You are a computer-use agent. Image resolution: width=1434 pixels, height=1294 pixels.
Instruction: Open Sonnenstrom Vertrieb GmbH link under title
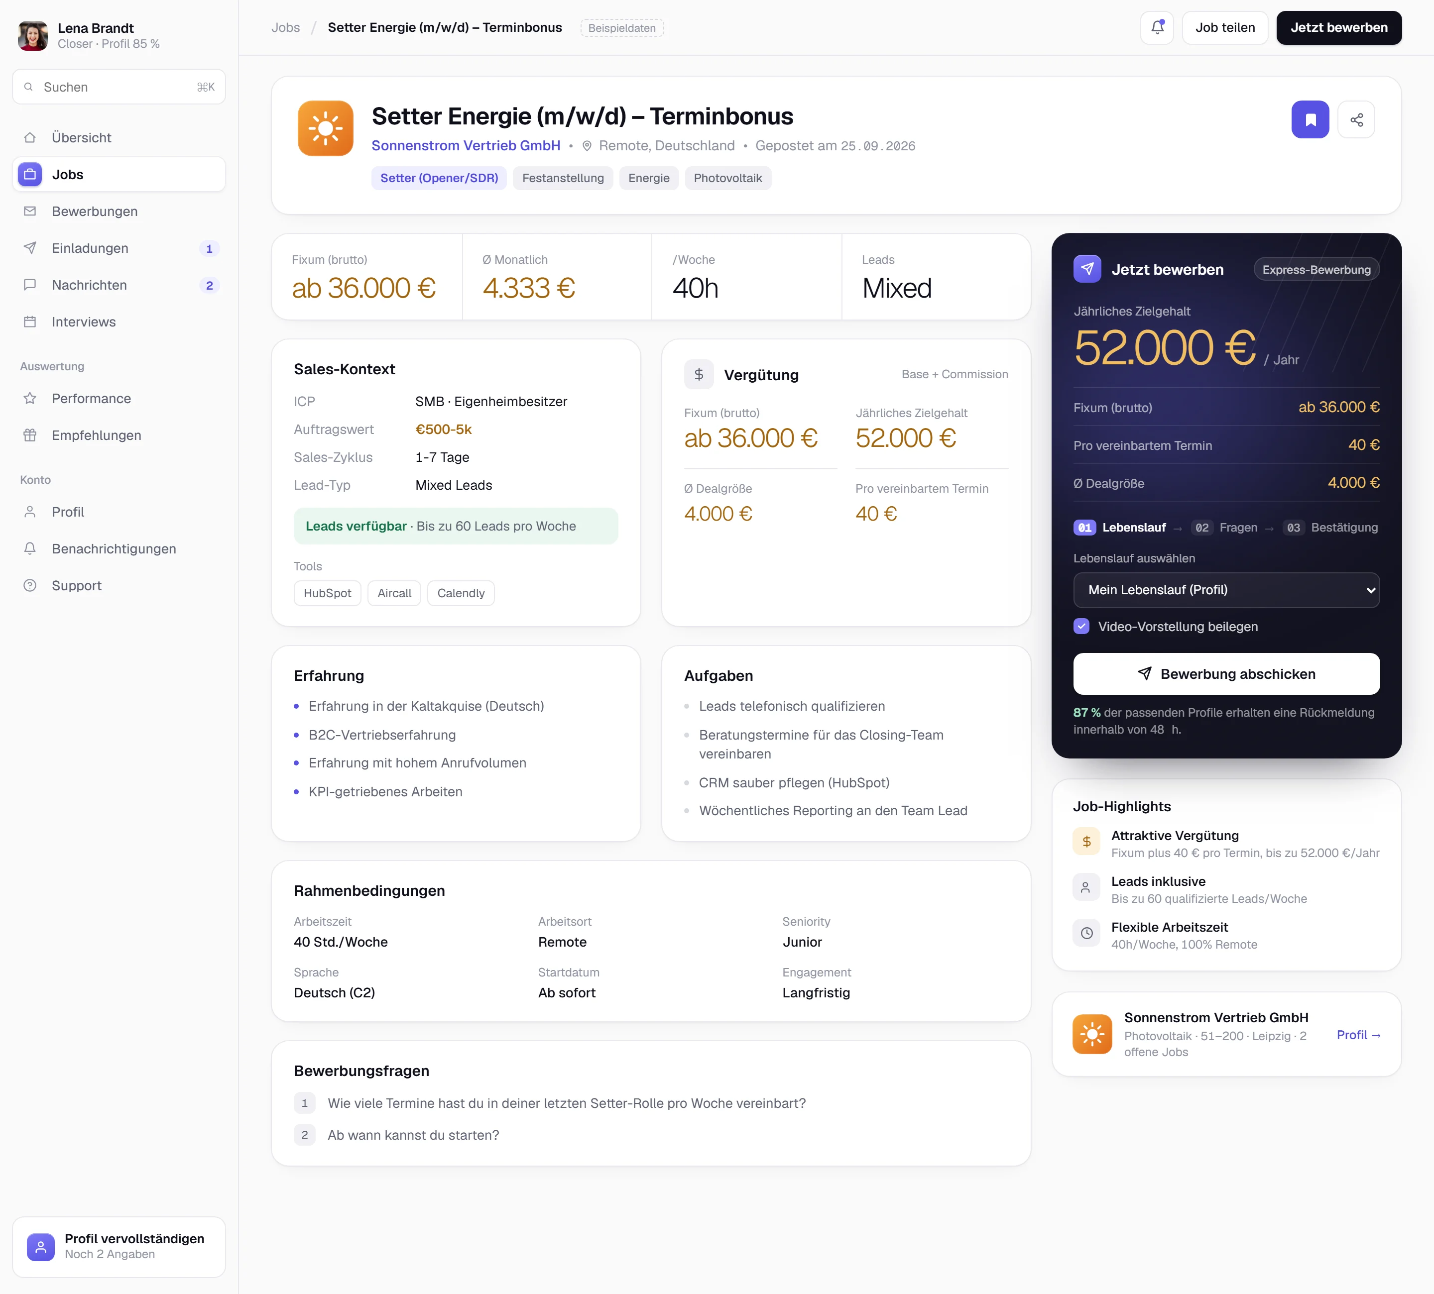pyautogui.click(x=466, y=146)
